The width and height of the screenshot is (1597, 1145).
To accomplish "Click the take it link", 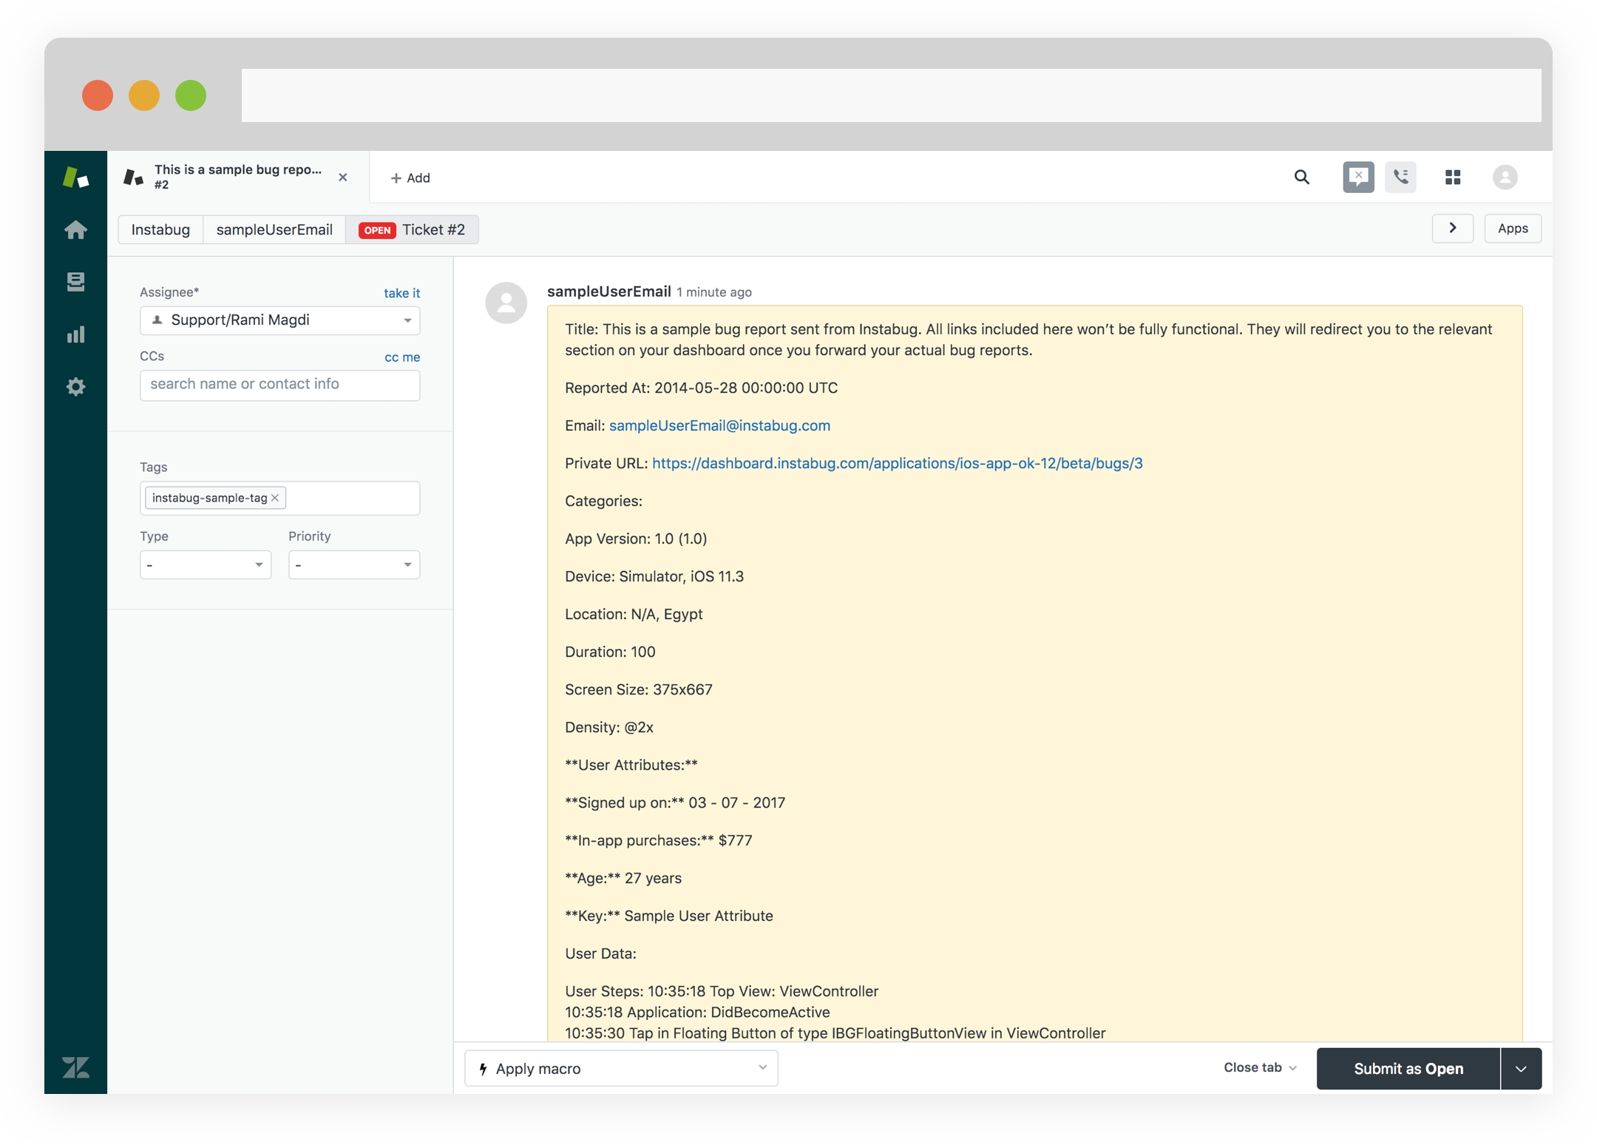I will pyautogui.click(x=401, y=293).
